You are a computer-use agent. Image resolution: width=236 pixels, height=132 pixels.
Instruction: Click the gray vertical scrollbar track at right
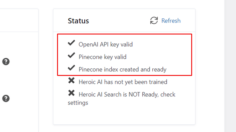tap(230, 66)
